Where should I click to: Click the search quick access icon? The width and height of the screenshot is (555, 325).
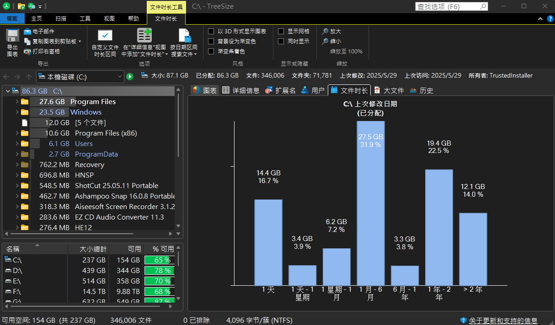32,6
